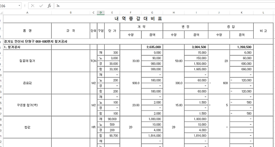Select column K header
275x147 pixels.
coord(241,13)
